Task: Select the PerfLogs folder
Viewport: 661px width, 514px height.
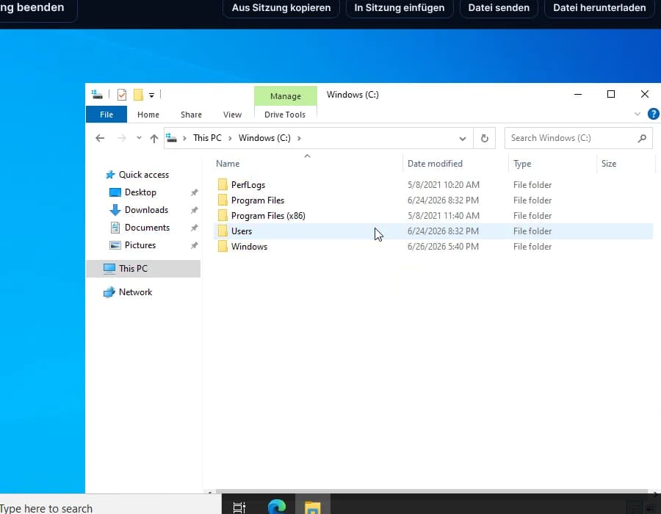Action: coord(433,185)
